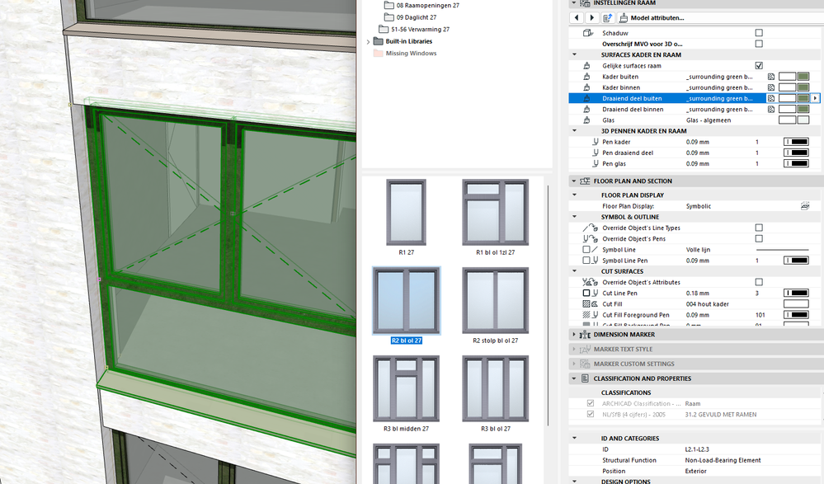Select the 08 Raamopeningen 27 folder
This screenshot has width=824, height=484.
[421, 5]
